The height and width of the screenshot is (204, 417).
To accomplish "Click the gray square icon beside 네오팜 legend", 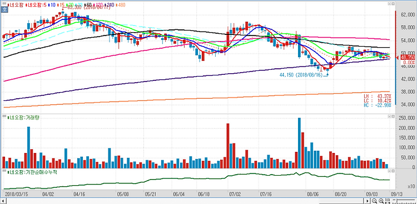I will tap(4, 3).
